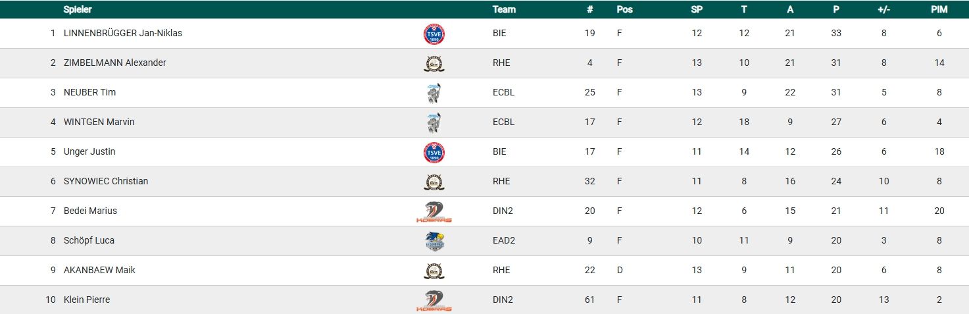The height and width of the screenshot is (314, 969).
Task: Click the team logo beside Akanbaew Maik
Action: click(434, 271)
